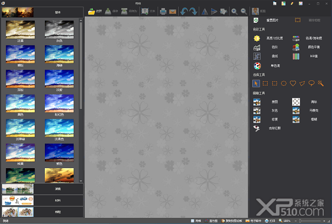Open the 抠图 portrait cutout tool
Image resolution: width=332 pixels, height=224 pixels.
point(255,11)
